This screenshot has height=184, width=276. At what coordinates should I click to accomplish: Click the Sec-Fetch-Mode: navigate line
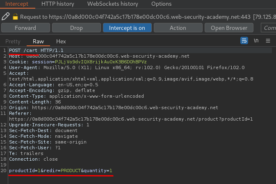tap(43, 136)
